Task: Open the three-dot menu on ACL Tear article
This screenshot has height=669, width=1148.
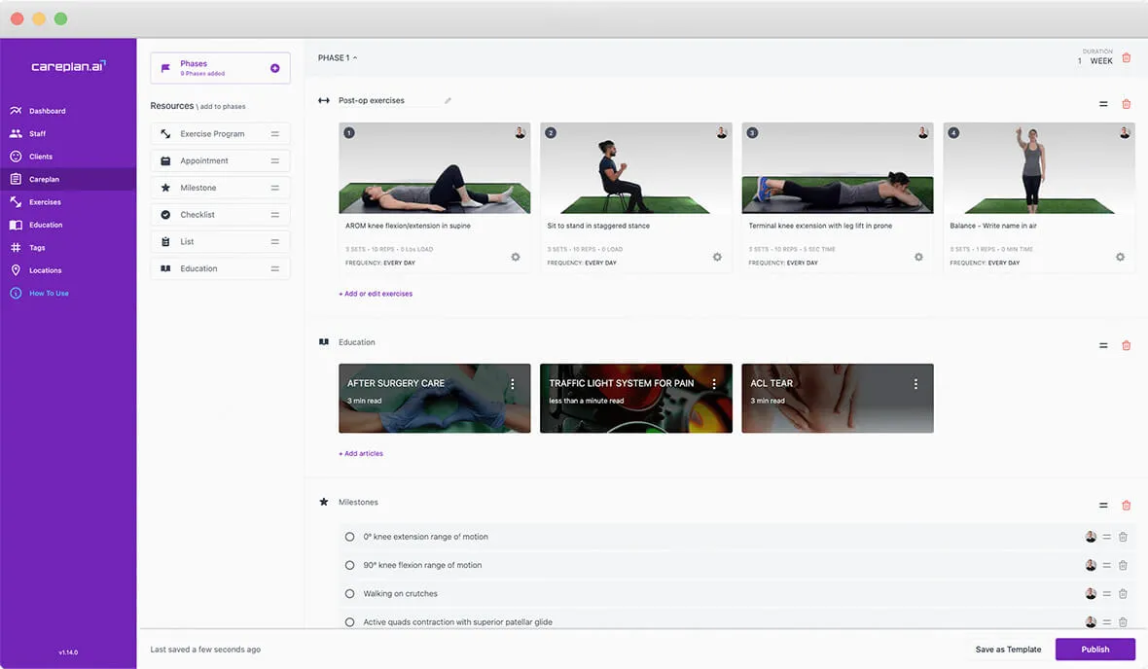Action: pyautogui.click(x=915, y=384)
